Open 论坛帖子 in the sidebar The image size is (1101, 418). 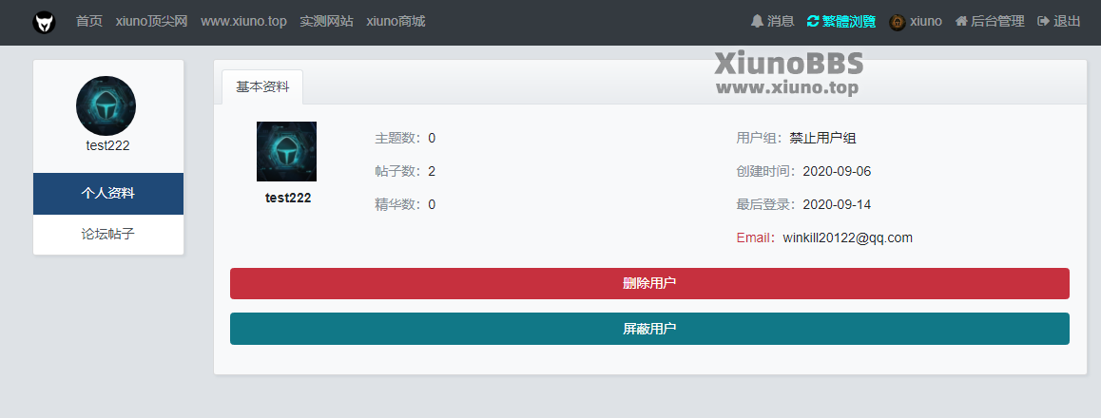108,234
